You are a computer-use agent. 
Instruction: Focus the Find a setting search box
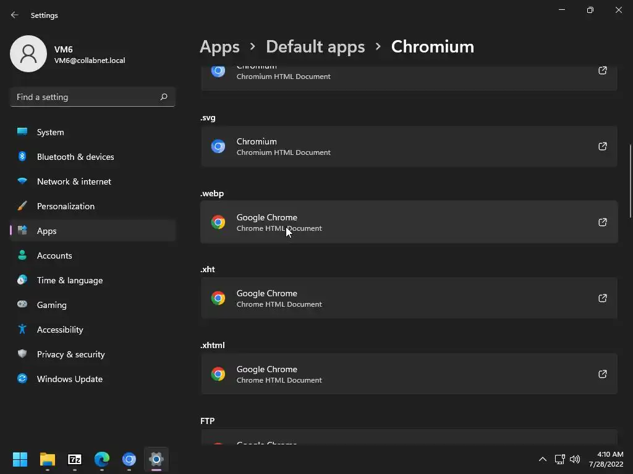pos(93,97)
